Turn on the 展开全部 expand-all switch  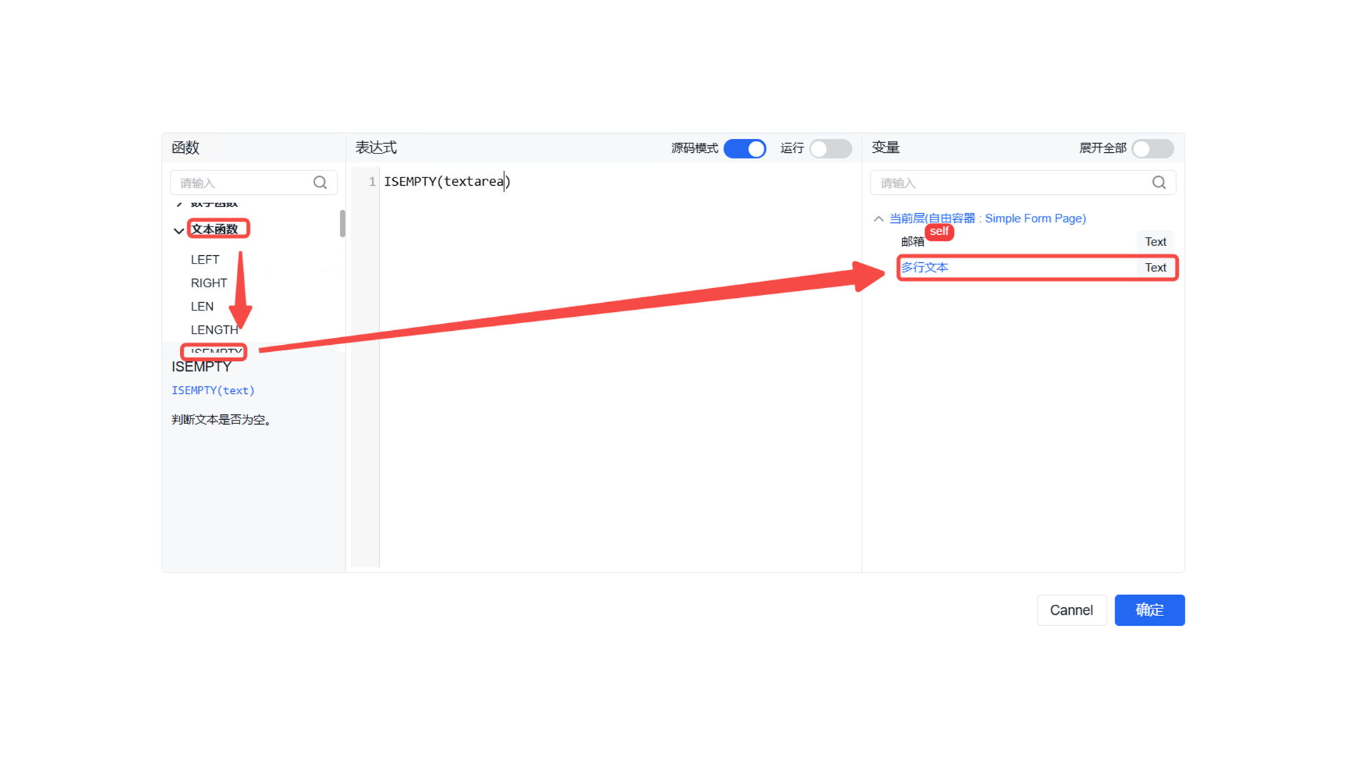1152,149
